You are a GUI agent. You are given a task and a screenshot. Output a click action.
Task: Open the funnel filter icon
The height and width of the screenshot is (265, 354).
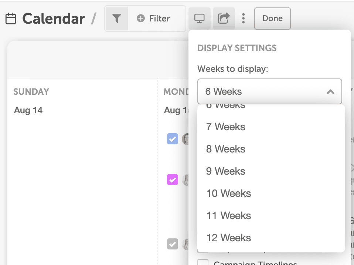117,19
